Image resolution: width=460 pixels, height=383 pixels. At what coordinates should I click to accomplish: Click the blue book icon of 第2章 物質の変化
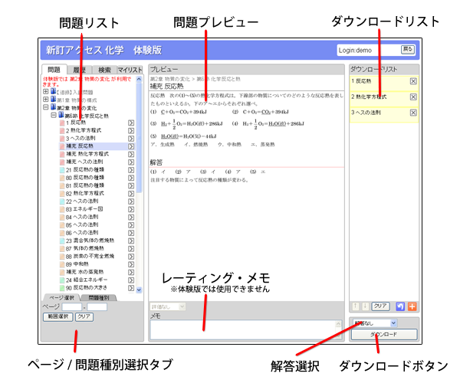[53, 107]
